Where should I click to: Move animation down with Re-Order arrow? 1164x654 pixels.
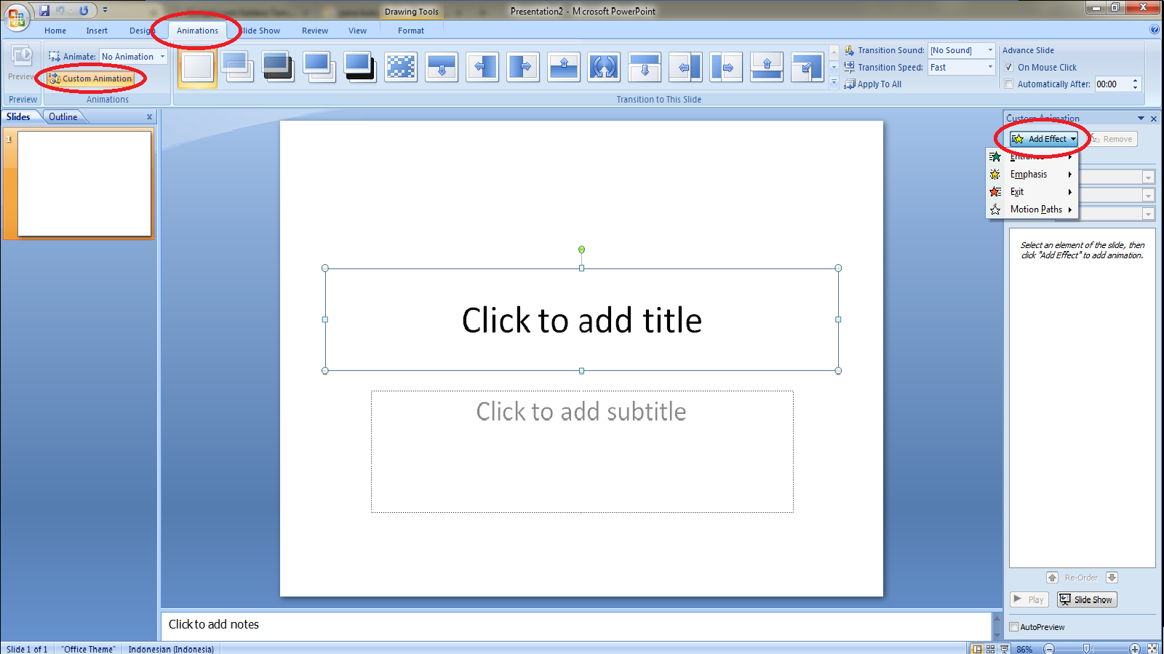pyautogui.click(x=1112, y=578)
